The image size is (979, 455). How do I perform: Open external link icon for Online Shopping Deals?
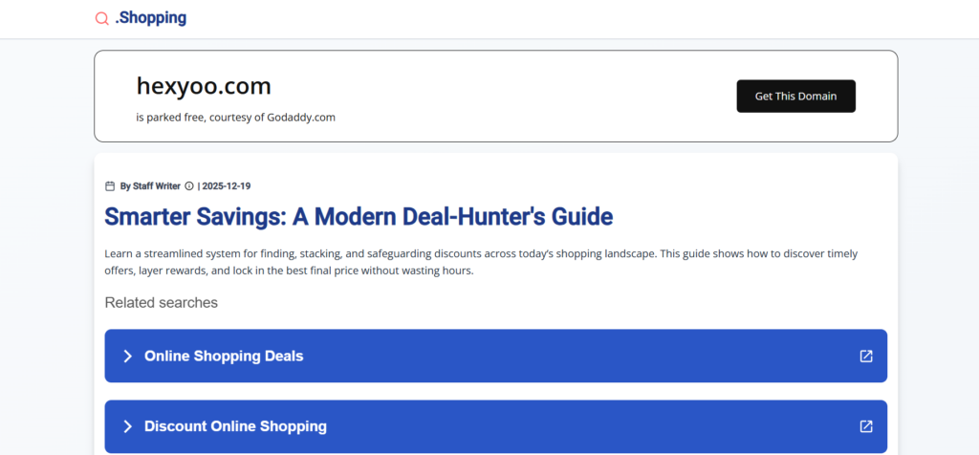[x=866, y=357]
